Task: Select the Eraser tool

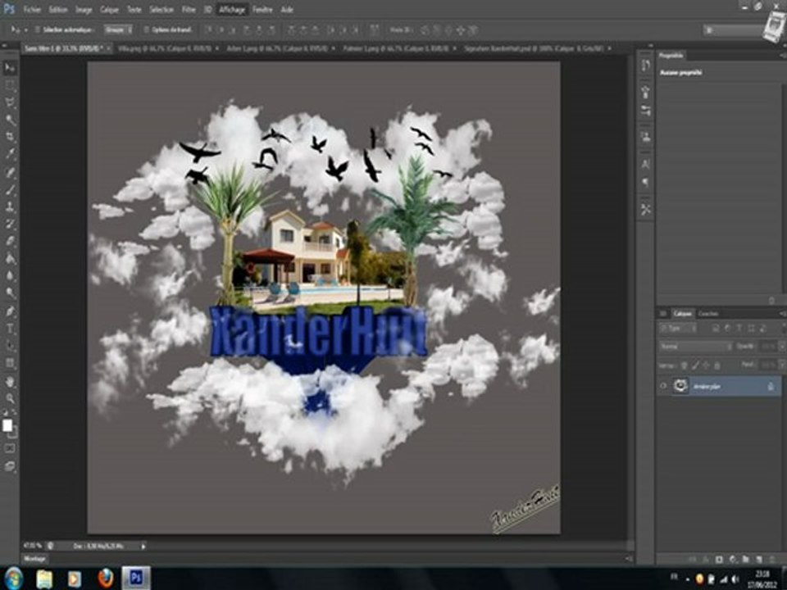Action: [10, 241]
